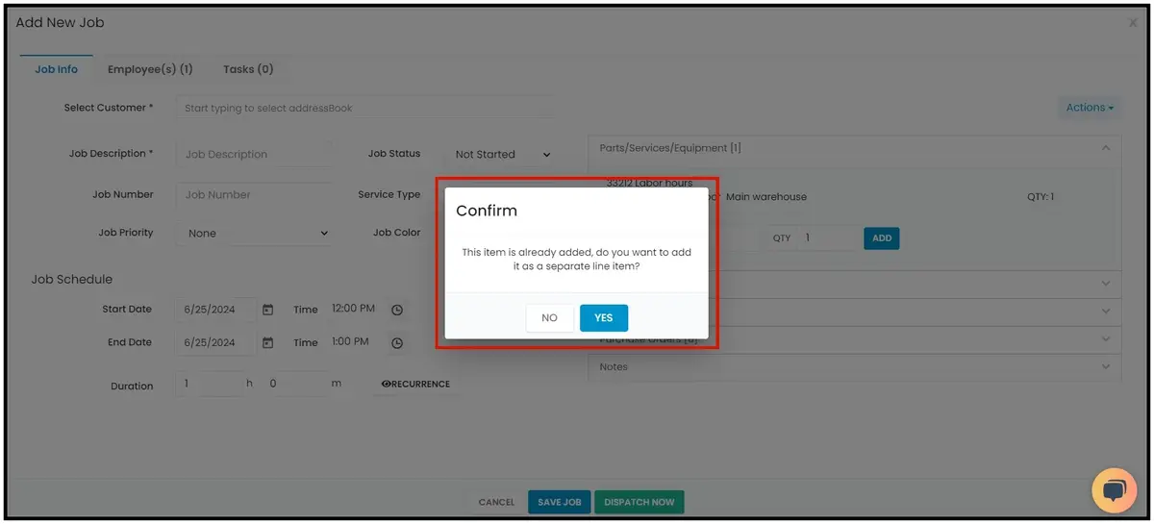Click the SAVE JOB button
1154x524 pixels.
click(560, 502)
